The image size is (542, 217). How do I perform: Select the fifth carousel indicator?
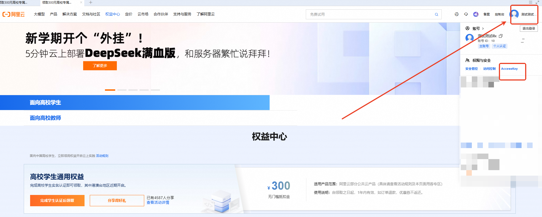click(x=155, y=90)
